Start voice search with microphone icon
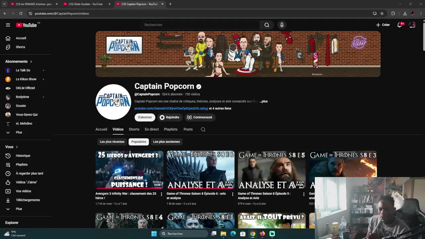 pos(282,25)
